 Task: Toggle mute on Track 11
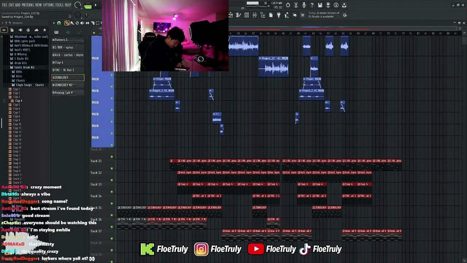tap(112, 168)
